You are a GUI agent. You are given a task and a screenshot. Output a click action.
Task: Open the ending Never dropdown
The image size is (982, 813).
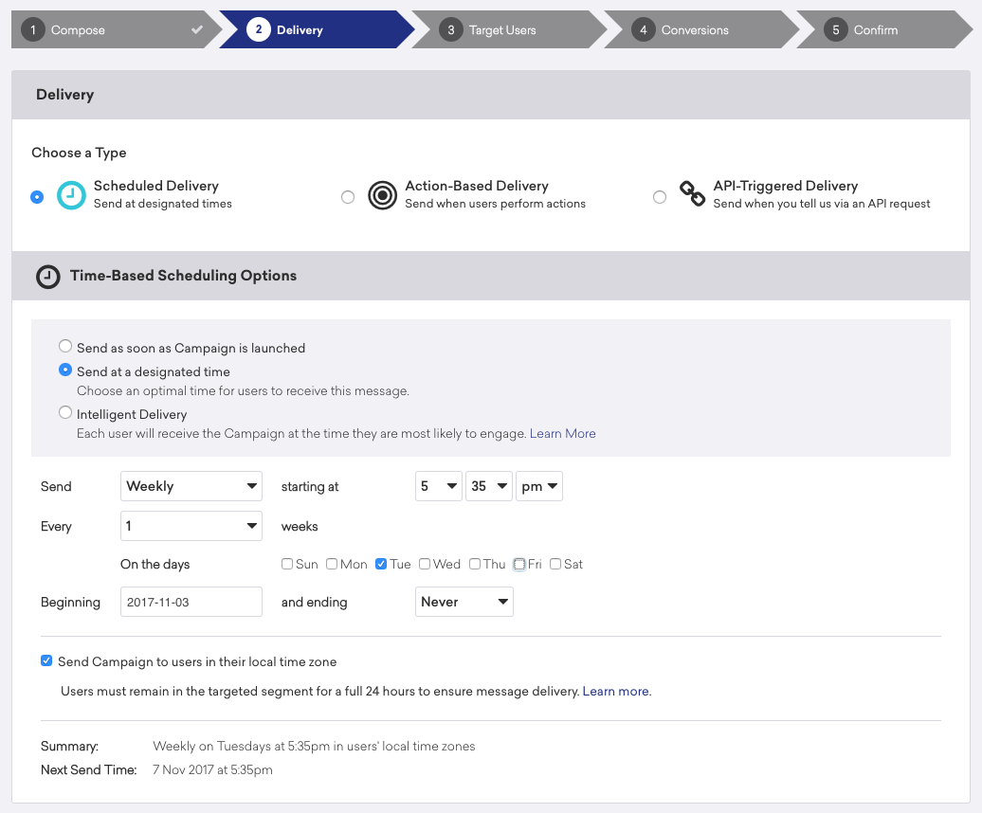464,602
